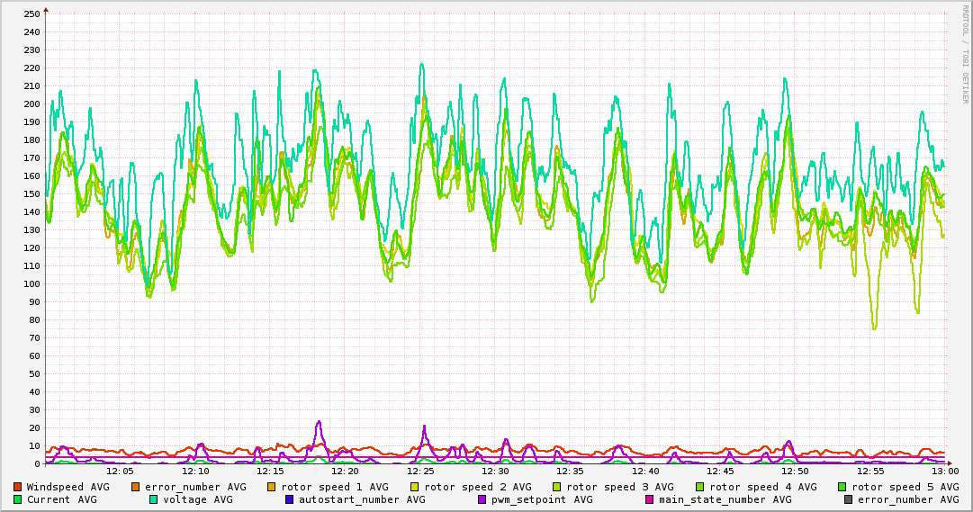Select the rotor speed 5 AVG legend label

click(x=905, y=488)
